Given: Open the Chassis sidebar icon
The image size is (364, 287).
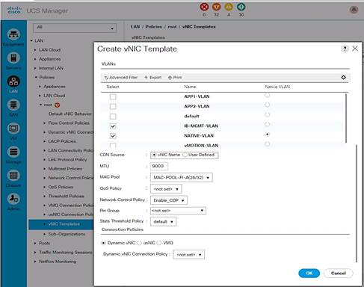Looking at the screenshot, I should click(13, 176).
